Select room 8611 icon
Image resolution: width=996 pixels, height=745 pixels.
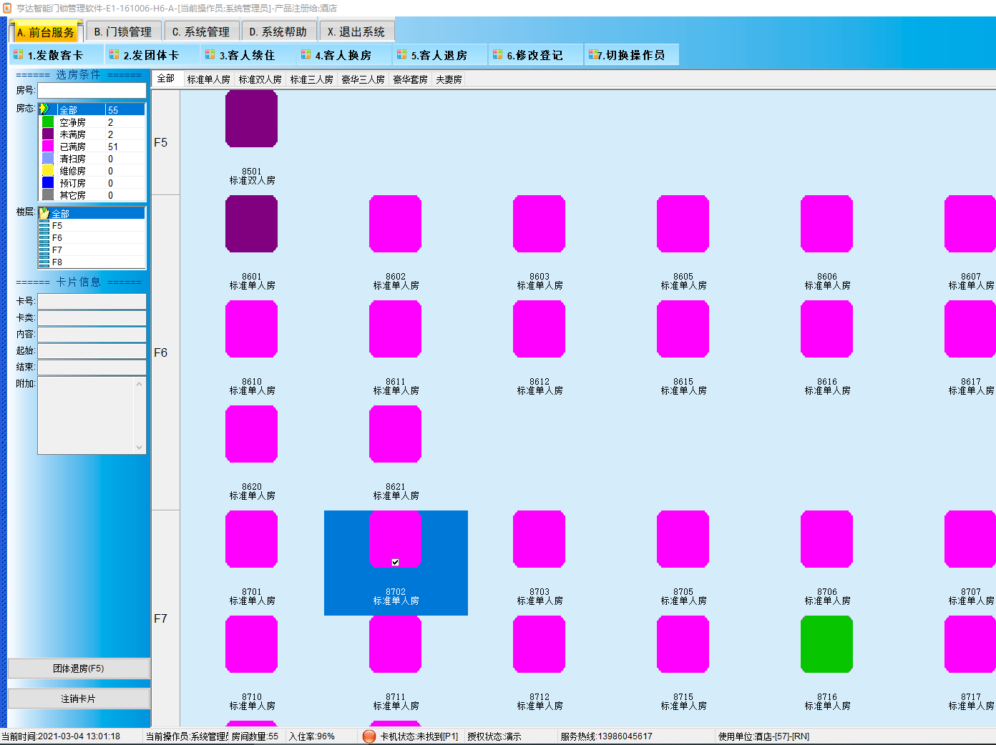point(395,329)
